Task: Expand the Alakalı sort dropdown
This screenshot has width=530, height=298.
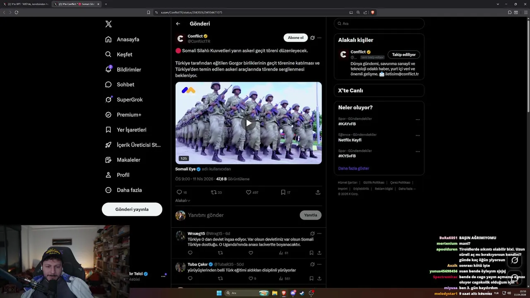Action: [183, 200]
